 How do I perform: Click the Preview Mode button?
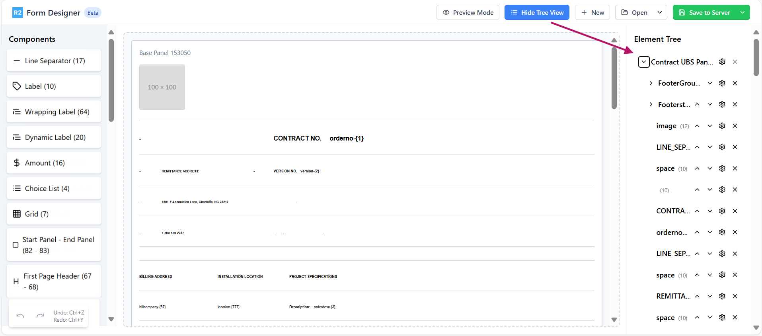point(468,12)
